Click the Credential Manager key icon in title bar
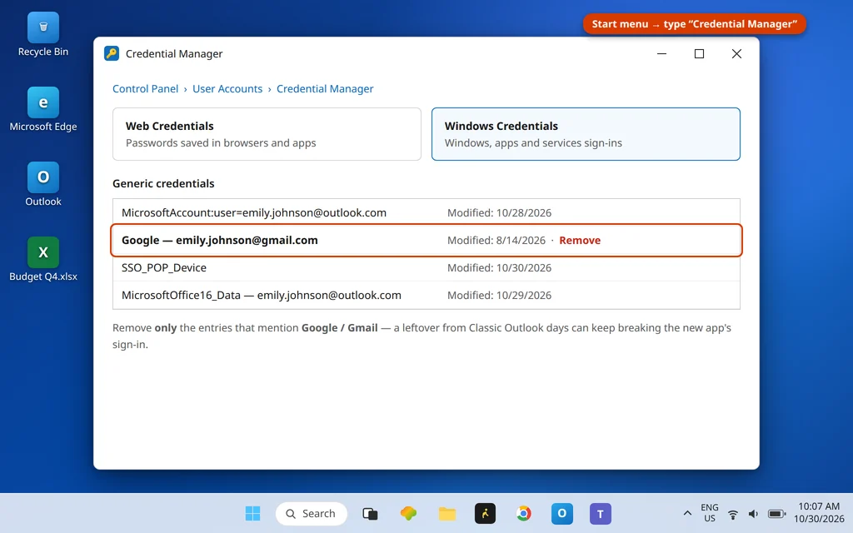This screenshot has height=533, width=853. [x=112, y=53]
